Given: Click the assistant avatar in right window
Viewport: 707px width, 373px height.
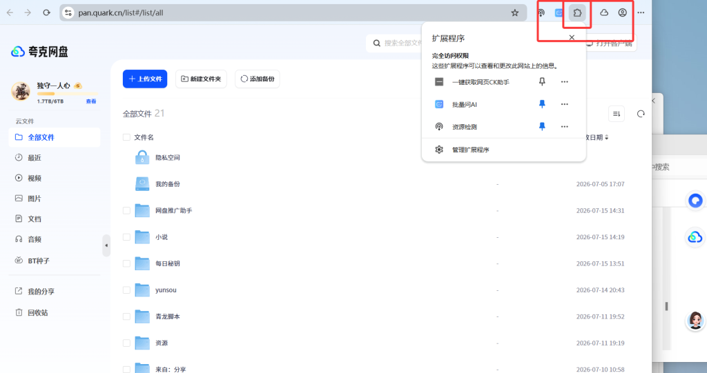Looking at the screenshot, I should pyautogui.click(x=695, y=321).
